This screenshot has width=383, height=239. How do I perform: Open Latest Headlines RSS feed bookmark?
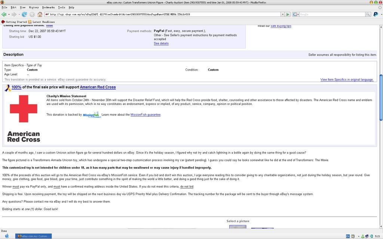(41, 22)
